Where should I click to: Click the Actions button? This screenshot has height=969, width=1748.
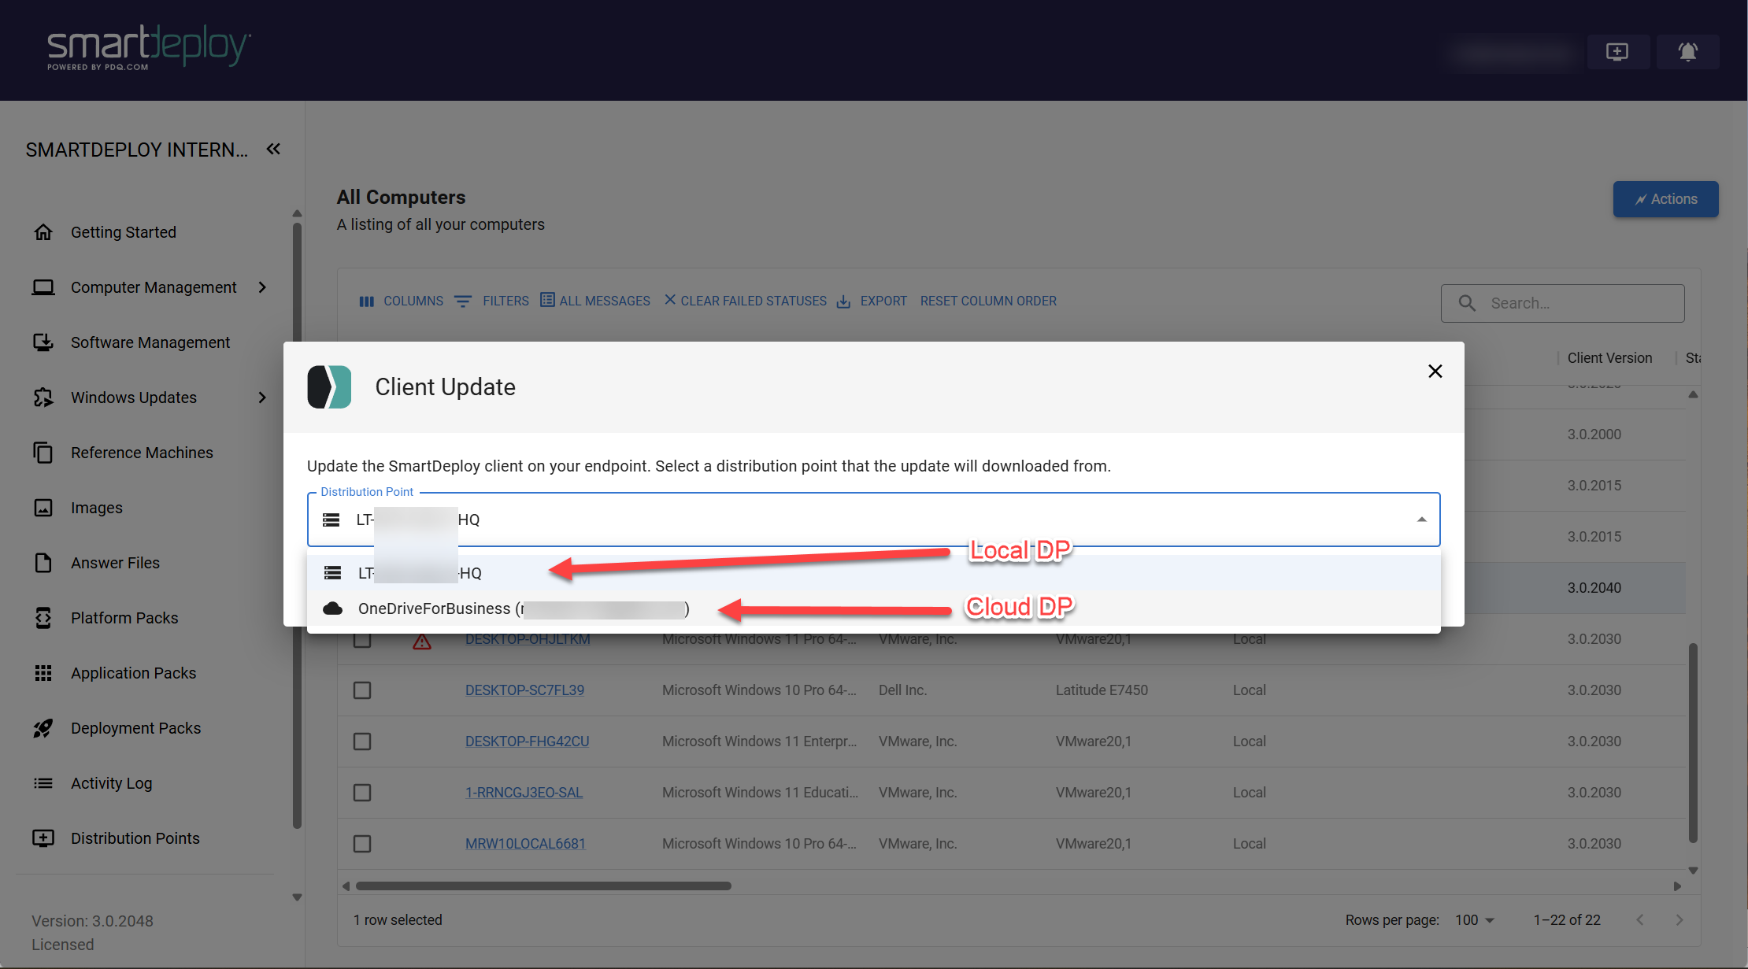(x=1665, y=199)
